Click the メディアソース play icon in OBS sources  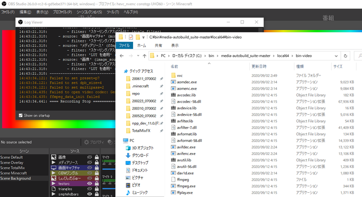(54, 162)
